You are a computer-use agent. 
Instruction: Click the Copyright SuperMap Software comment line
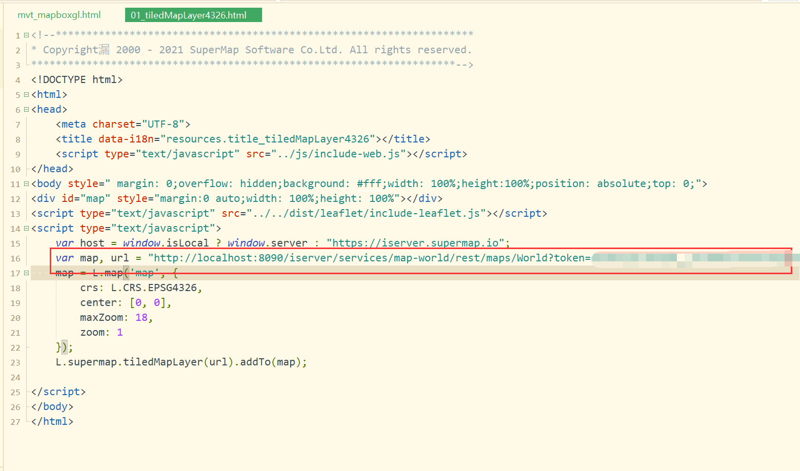(x=251, y=50)
